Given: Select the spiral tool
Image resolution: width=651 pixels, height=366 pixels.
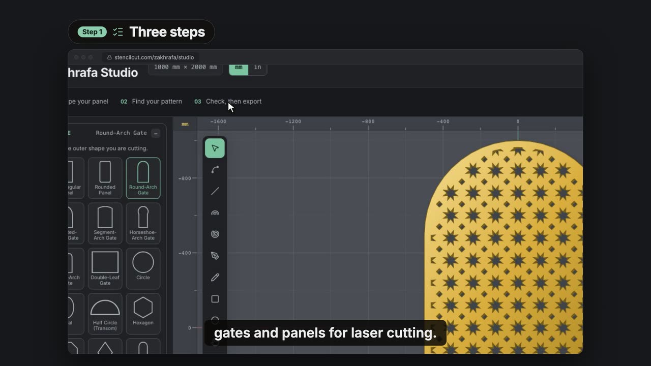Looking at the screenshot, I should (x=215, y=234).
